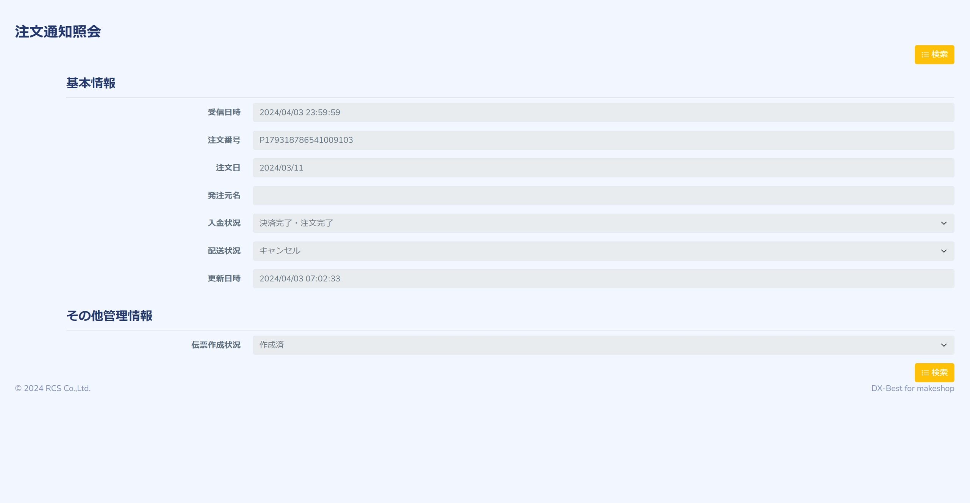
Task: Expand the 入金状況 chevron arrow
Action: point(943,223)
